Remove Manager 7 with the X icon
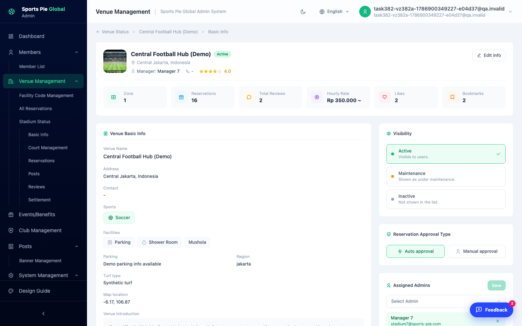Viewport: 522px width, 326px height. point(498,321)
